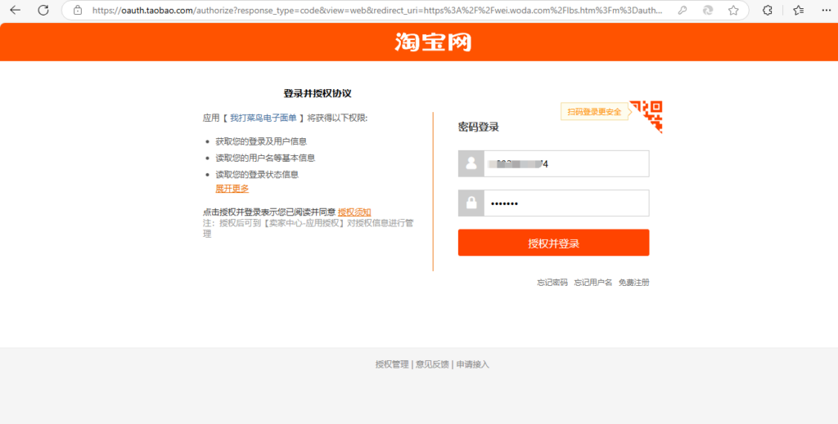Image resolution: width=838 pixels, height=424 pixels.
Task: Add page to favorites star icon
Action: click(733, 11)
